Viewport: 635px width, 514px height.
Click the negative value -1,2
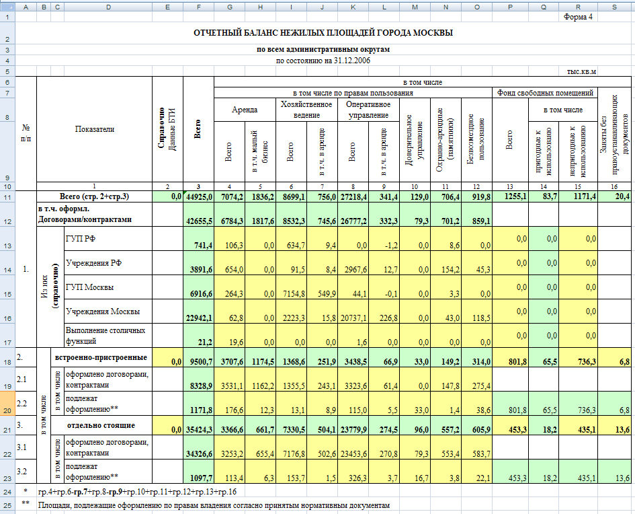pyautogui.click(x=384, y=238)
